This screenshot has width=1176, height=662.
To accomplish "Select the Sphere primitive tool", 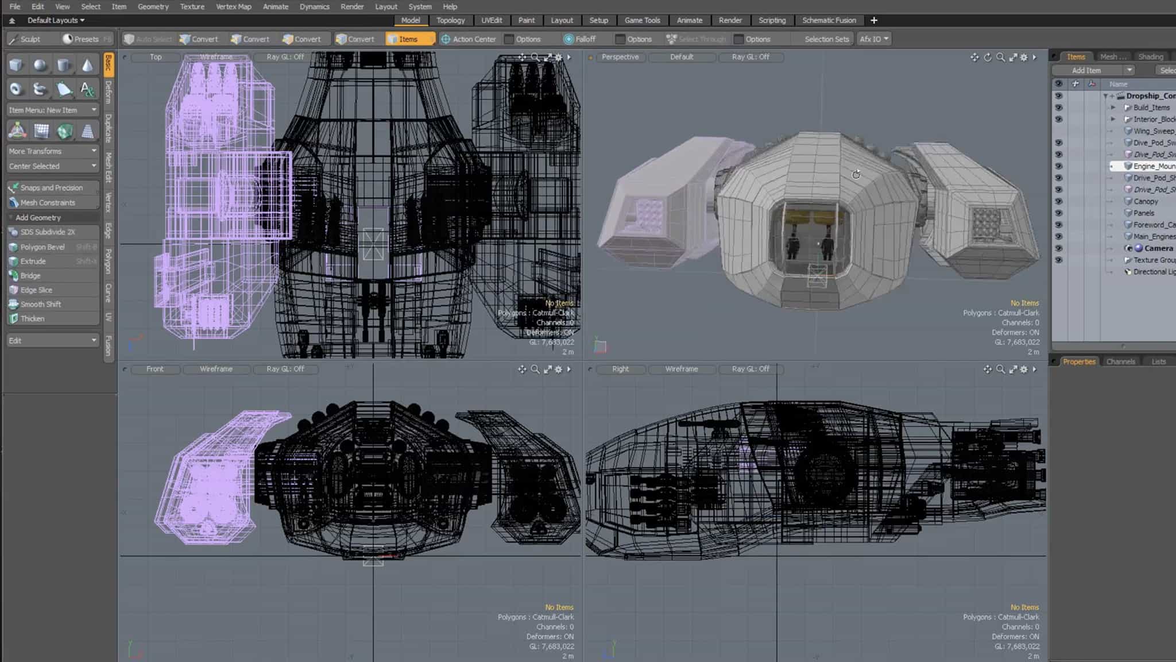I will [x=40, y=65].
